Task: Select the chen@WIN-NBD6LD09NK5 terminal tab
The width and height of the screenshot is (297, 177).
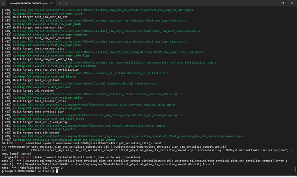Action: click(x=29, y=3)
